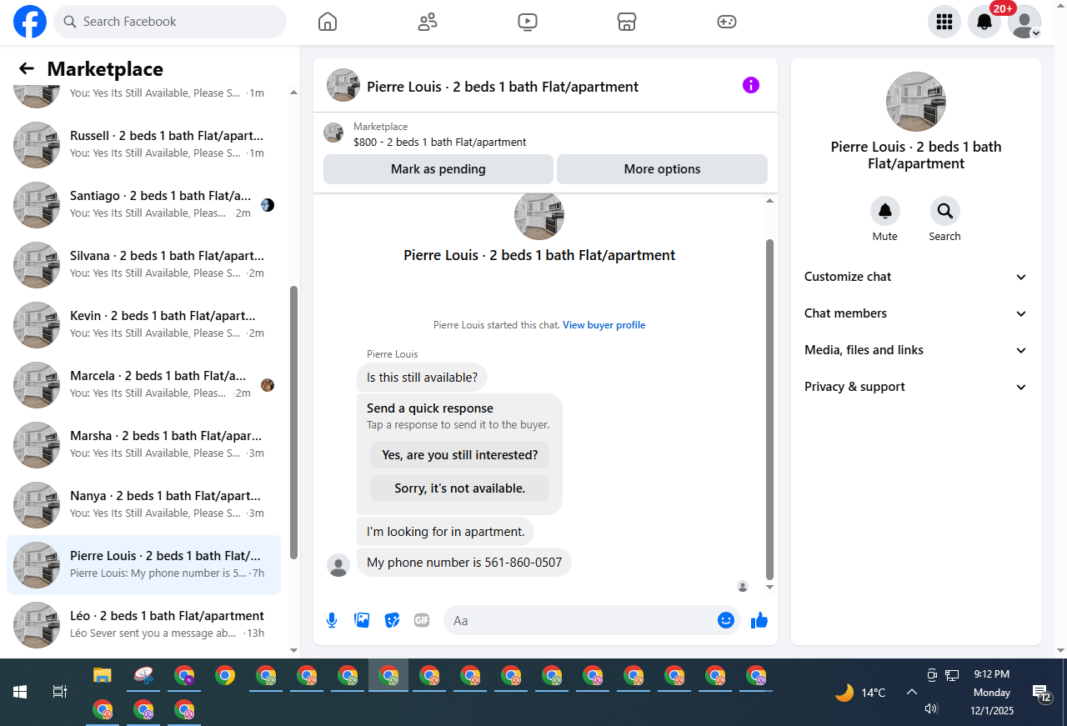
Task: Open the GIF picker icon
Action: click(x=422, y=620)
